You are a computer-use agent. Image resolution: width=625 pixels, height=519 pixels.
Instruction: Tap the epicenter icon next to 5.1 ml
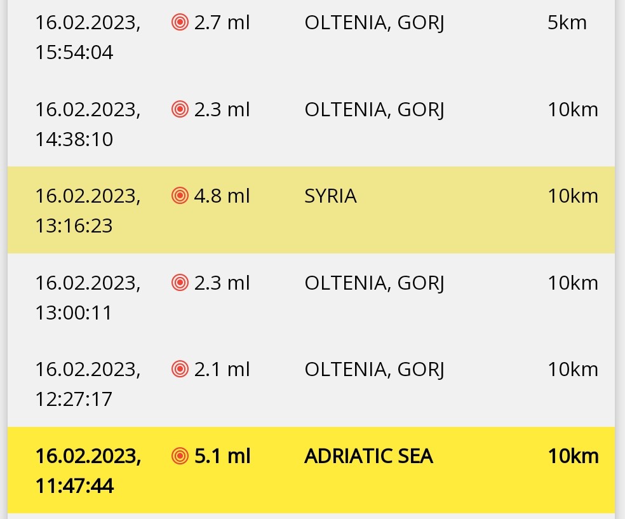point(180,455)
